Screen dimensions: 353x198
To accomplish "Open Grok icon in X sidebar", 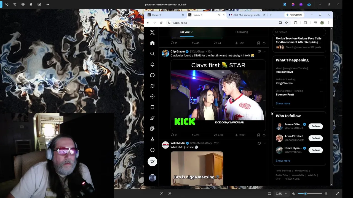I will tap(152, 86).
